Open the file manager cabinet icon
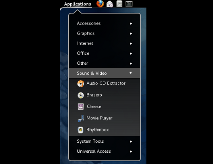 [119, 4]
